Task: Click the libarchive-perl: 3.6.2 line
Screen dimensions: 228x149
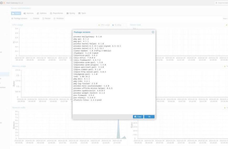Action: pos(85,55)
